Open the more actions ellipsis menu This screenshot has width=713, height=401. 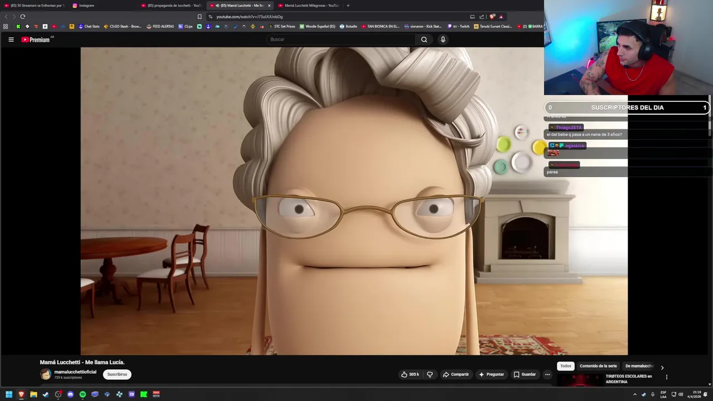548,374
